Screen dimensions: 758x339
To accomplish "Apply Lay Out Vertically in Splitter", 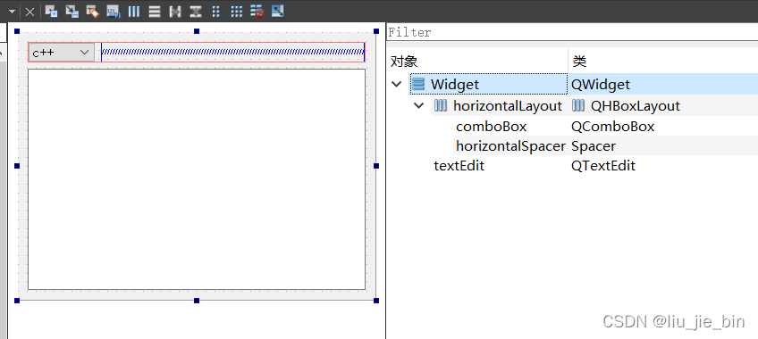I will pos(195,11).
